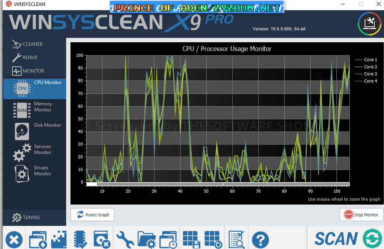384x249 pixels.
Task: Click the wrench tool icon
Action: 125,239
